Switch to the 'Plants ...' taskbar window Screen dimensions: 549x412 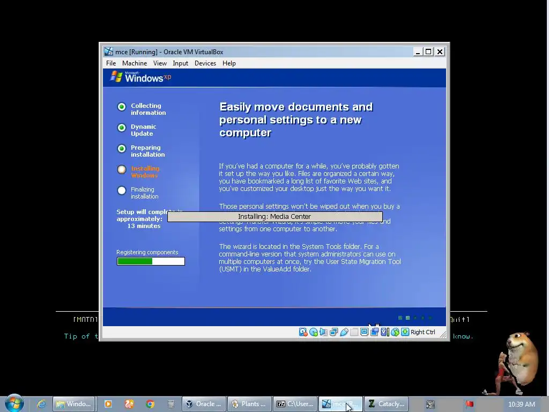pyautogui.click(x=250, y=404)
